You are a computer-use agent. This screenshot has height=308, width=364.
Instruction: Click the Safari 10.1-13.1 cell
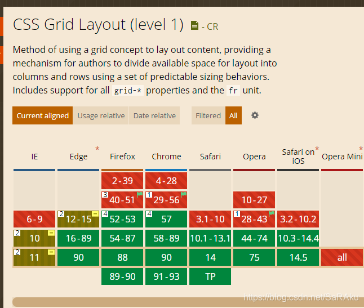tap(210, 238)
